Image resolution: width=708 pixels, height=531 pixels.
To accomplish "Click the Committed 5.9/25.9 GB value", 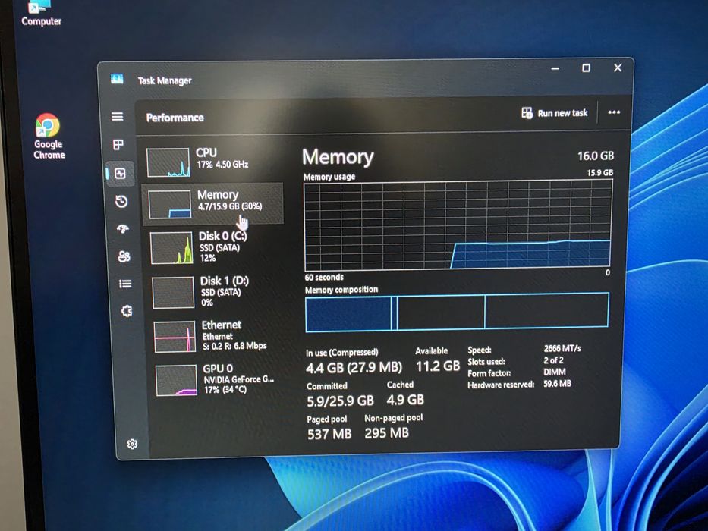I will coord(341,401).
